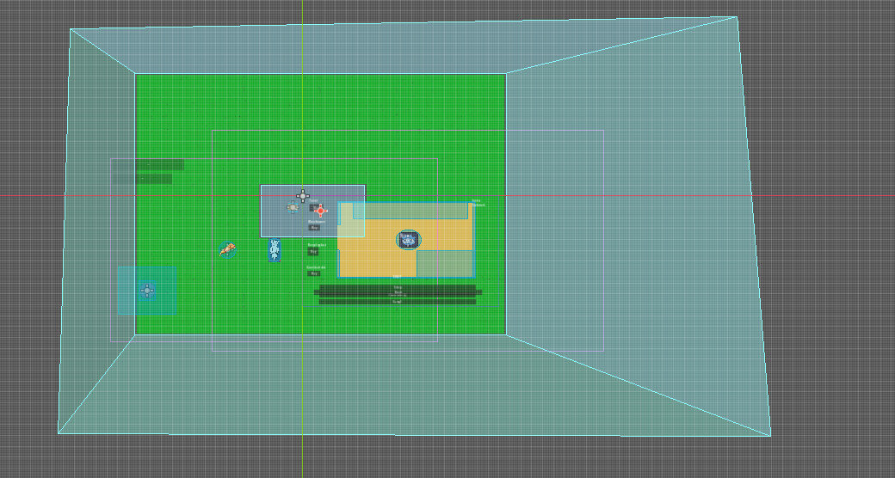Click the gray crosshair marker beside the red one

coord(293,207)
